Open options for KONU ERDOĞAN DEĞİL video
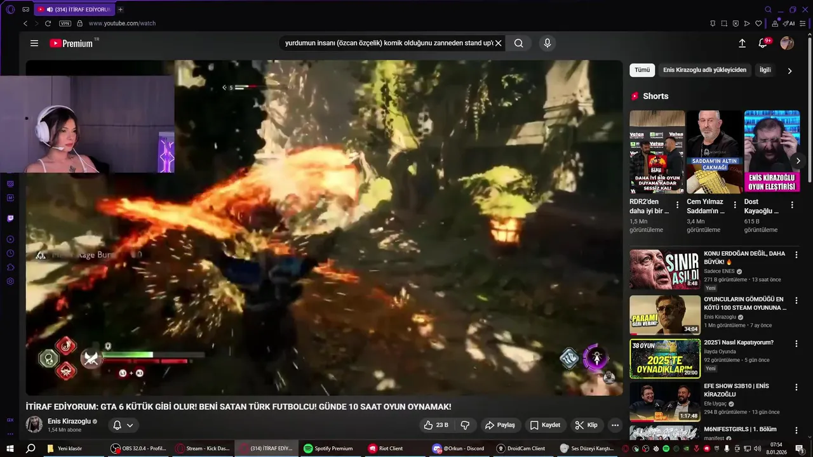 coord(796,255)
